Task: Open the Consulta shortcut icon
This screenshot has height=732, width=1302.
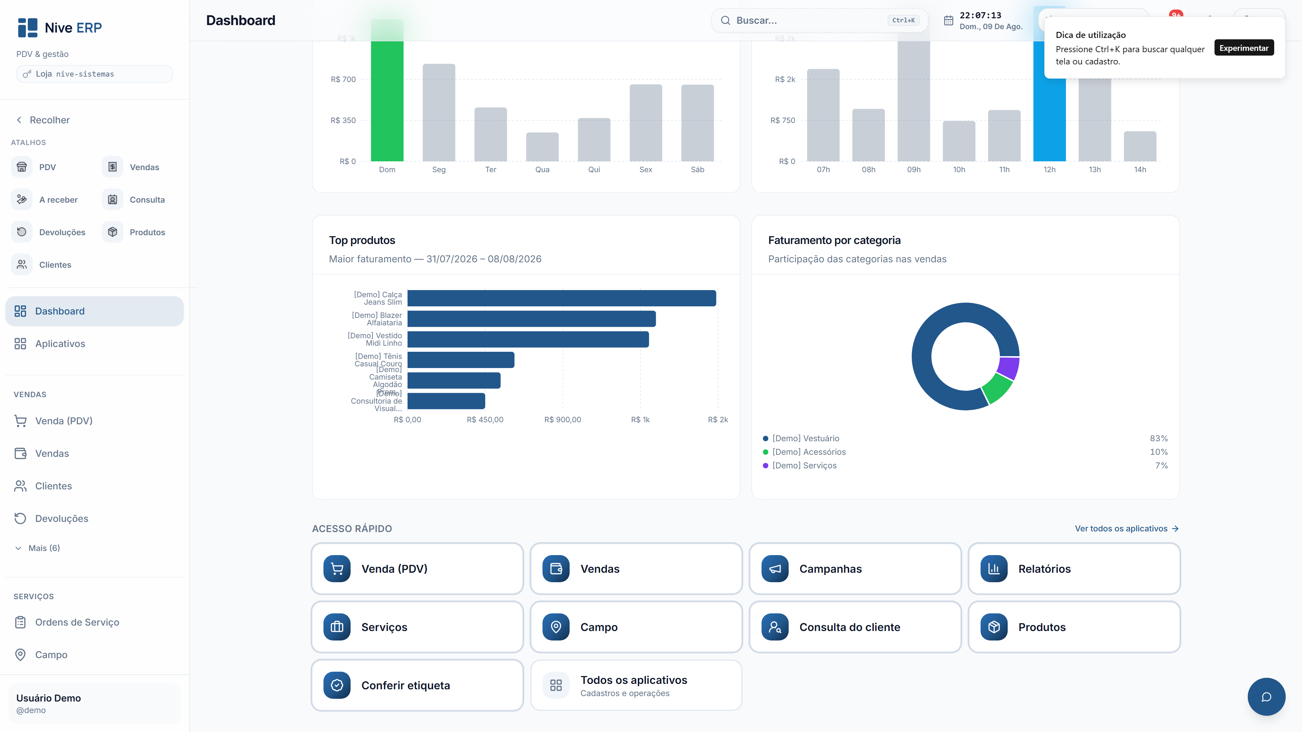Action: click(x=112, y=200)
